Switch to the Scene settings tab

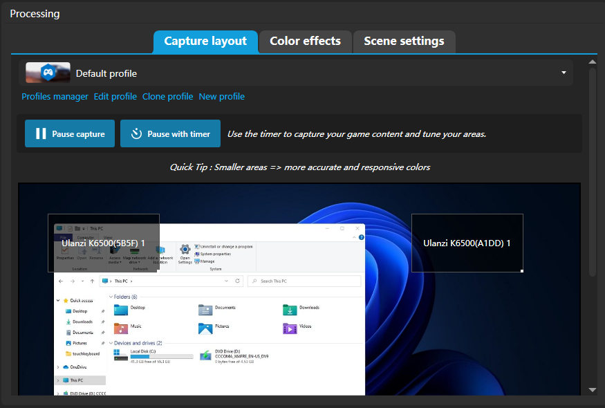click(x=404, y=41)
